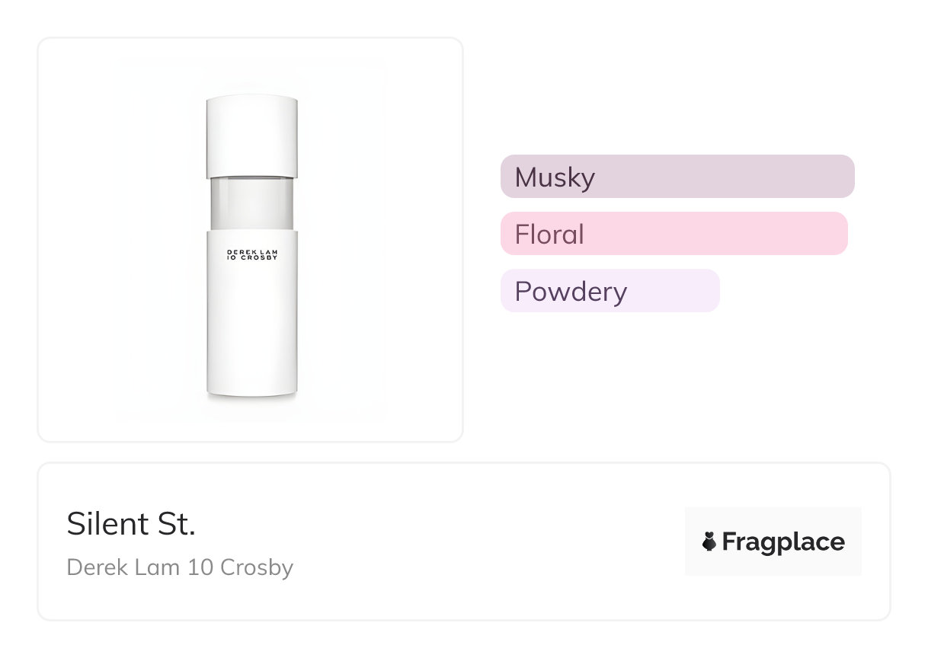The image size is (928, 658).
Task: Click the word Musky
Action: pyautogui.click(x=555, y=177)
